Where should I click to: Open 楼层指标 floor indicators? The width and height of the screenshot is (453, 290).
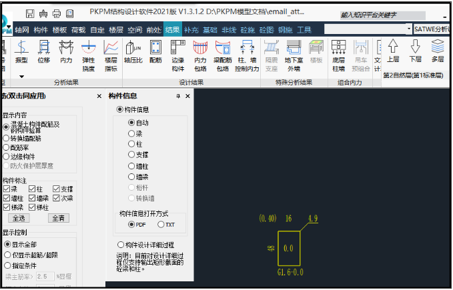(111, 56)
